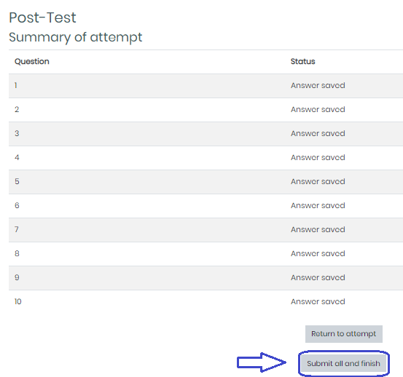403x377 pixels.
Task: Click the Answer saved status for question 10
Action: coord(318,301)
